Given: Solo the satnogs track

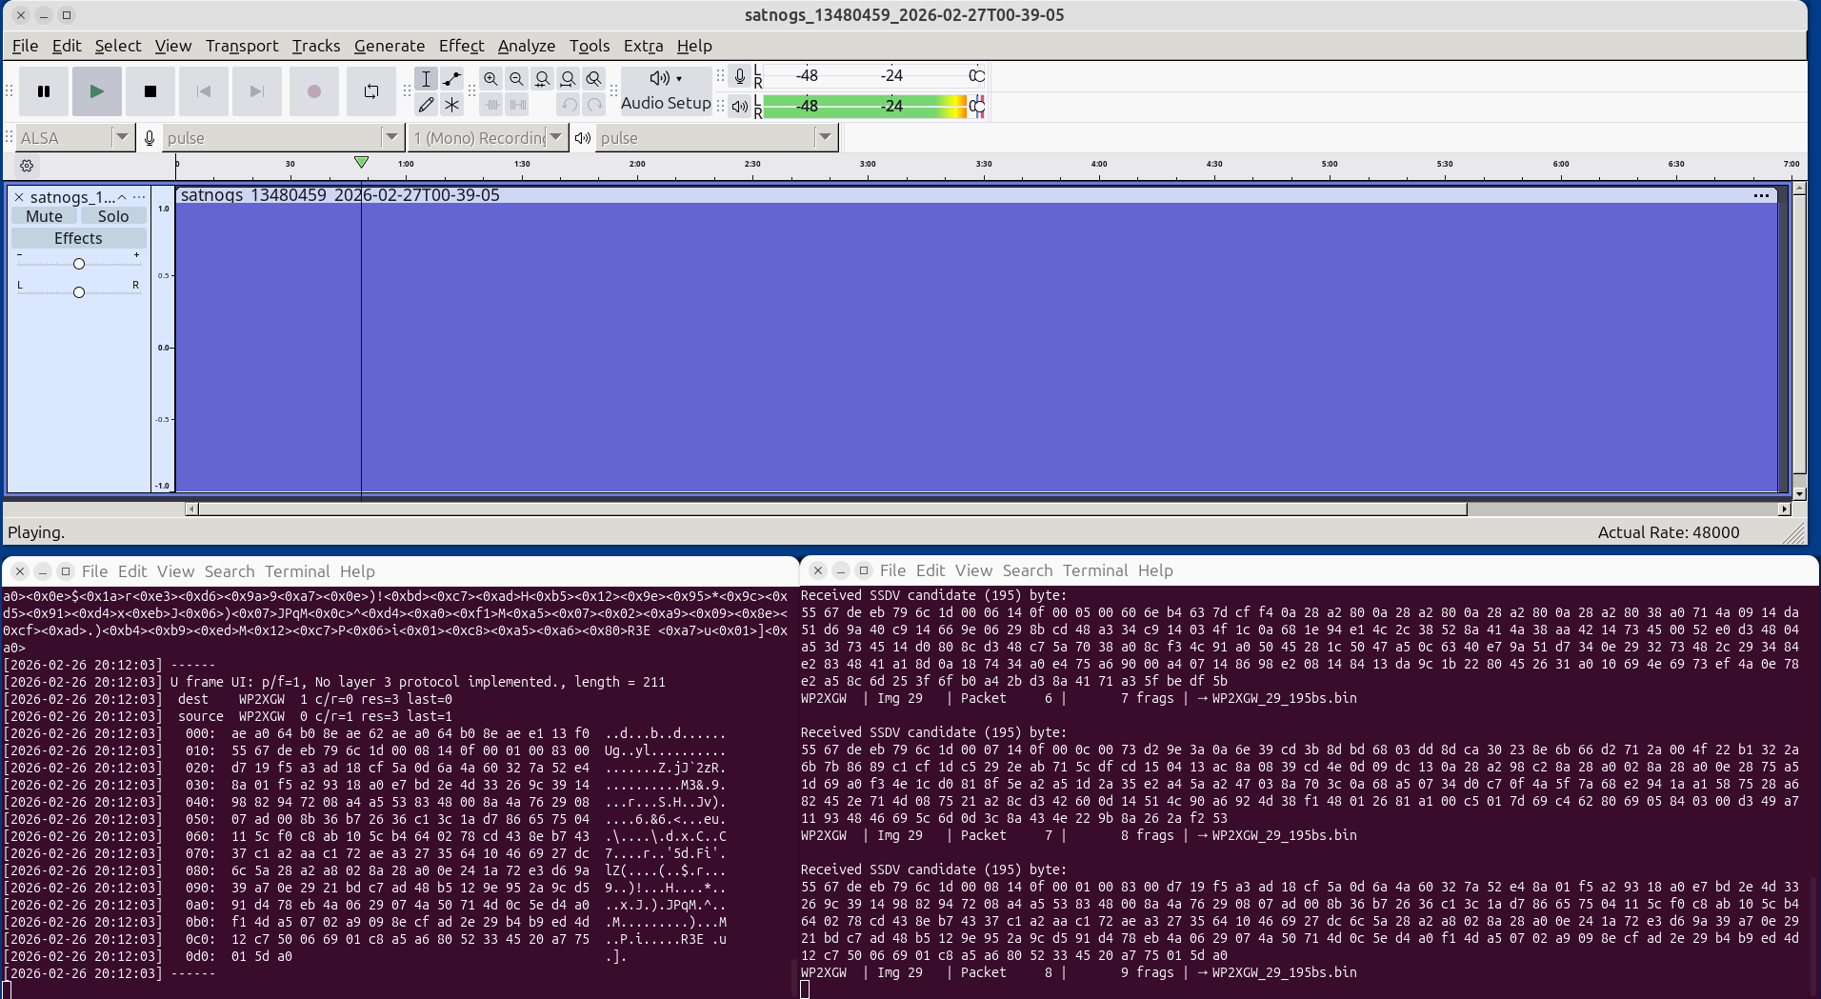Looking at the screenshot, I should 112,216.
